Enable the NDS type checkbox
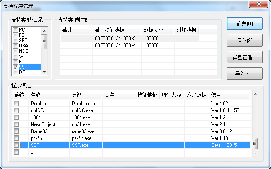271x169 pixels. (15, 52)
